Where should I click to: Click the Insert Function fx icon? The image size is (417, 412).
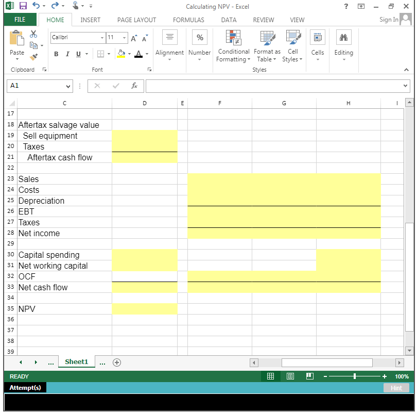(134, 86)
